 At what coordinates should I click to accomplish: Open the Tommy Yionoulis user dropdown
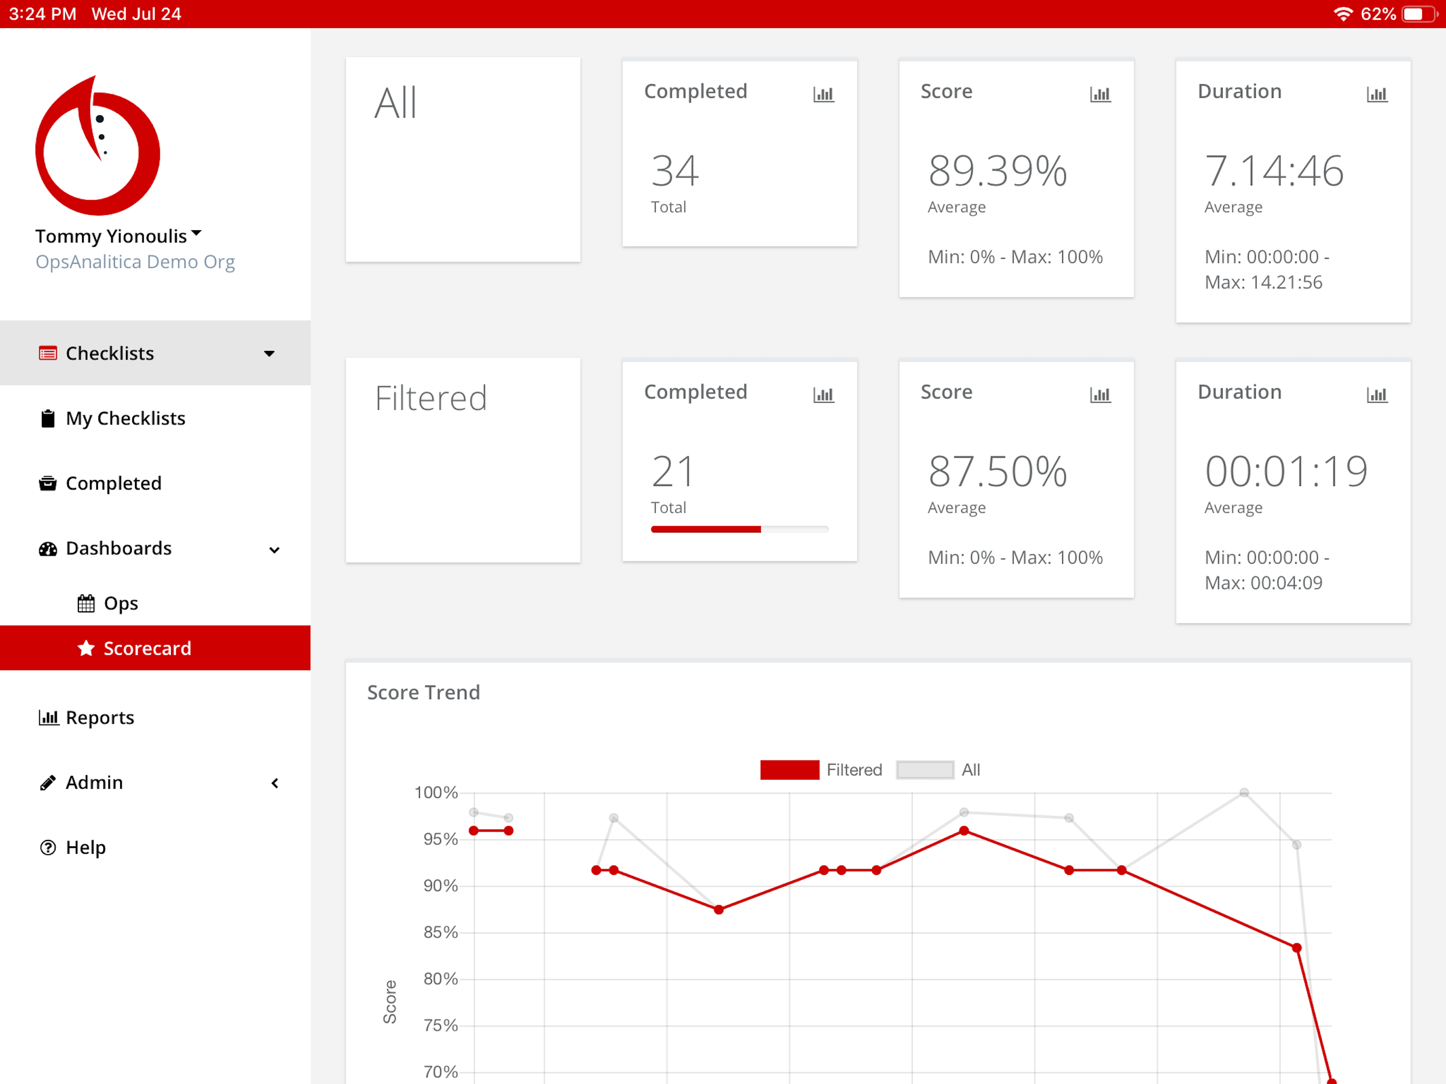pyautogui.click(x=119, y=236)
